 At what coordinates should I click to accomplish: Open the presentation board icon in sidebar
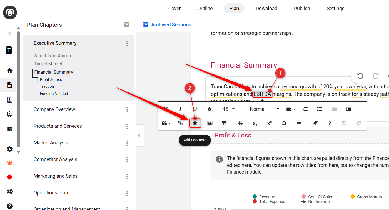click(9, 114)
